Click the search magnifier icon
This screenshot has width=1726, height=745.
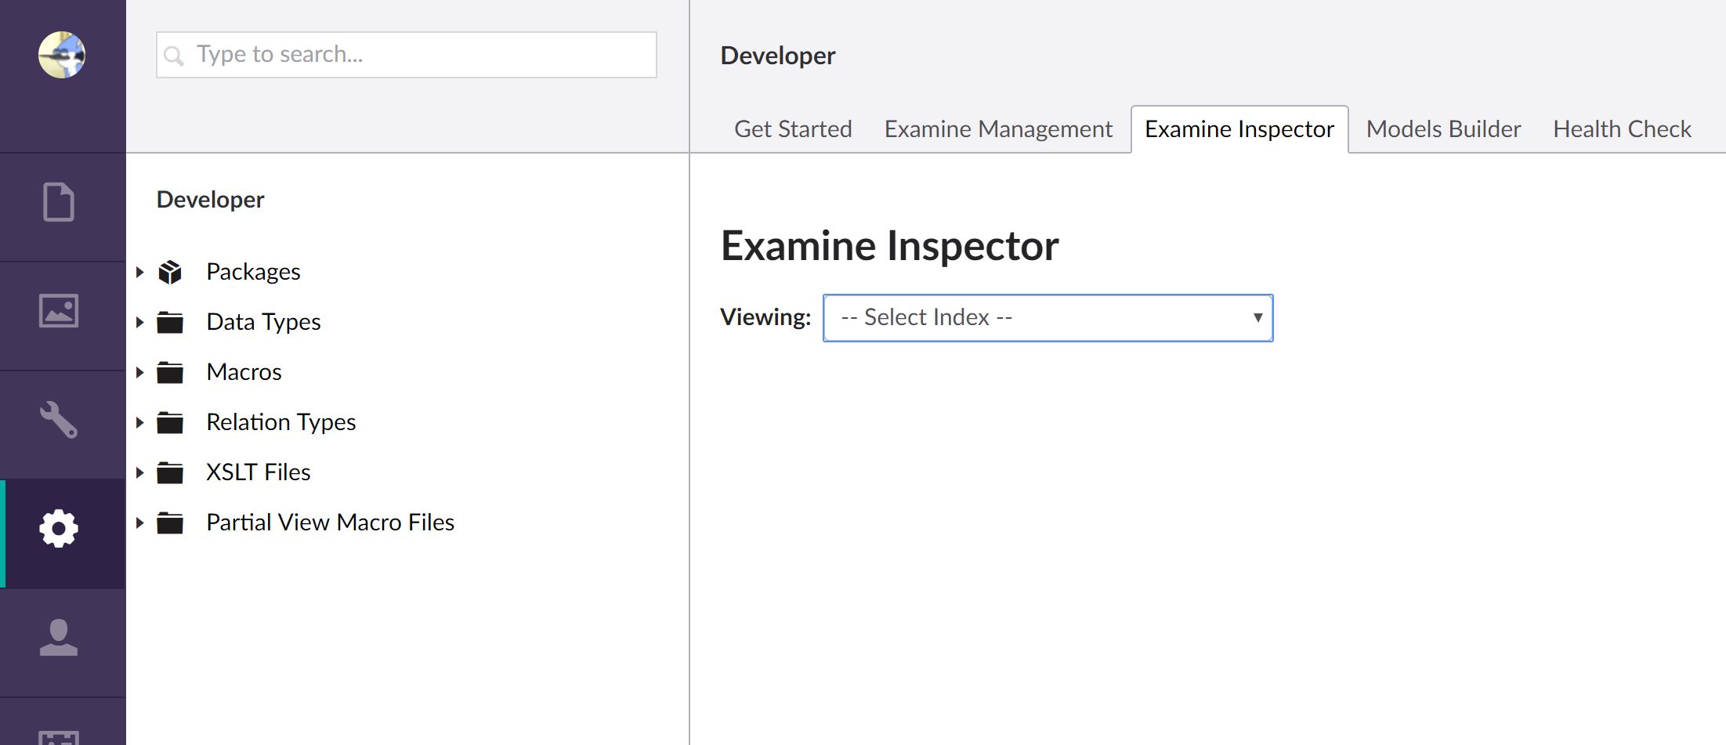pos(174,56)
